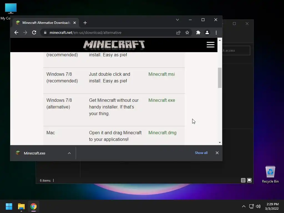Click the 'Windows 7/8 (alternative)' cell text
Viewport: 284px width, 213px height.
pyautogui.click(x=59, y=104)
